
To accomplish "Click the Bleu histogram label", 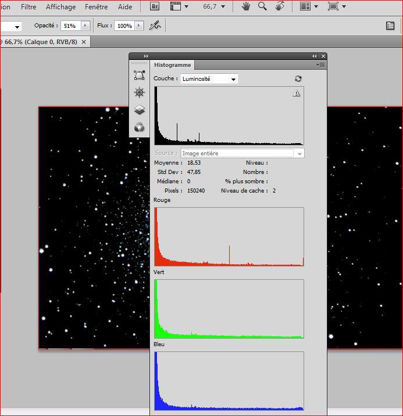I will click(x=159, y=344).
